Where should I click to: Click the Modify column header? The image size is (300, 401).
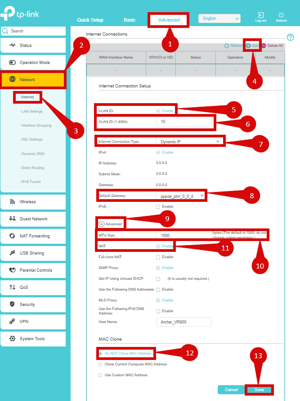pos(270,57)
